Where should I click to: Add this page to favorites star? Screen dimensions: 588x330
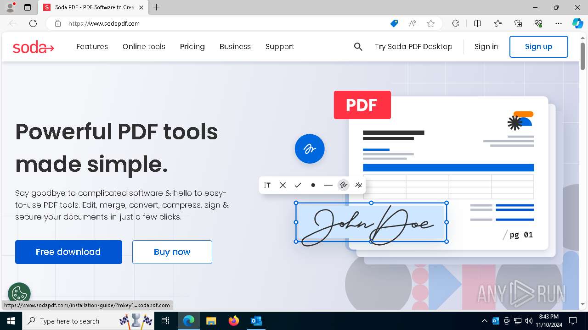pos(431,23)
